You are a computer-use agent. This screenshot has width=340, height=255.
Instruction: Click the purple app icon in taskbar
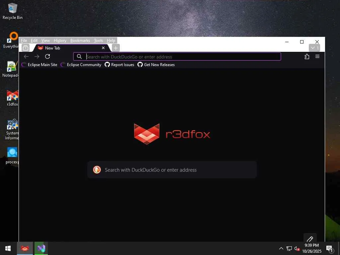pos(41,248)
